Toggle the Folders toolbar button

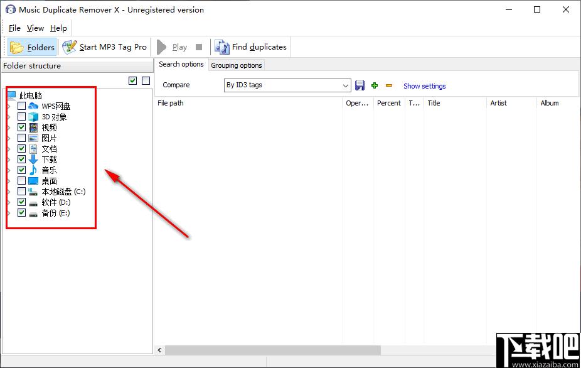click(32, 47)
